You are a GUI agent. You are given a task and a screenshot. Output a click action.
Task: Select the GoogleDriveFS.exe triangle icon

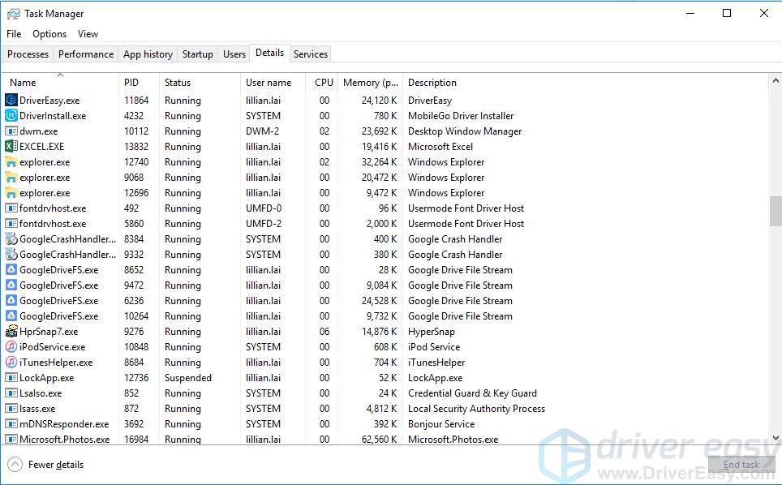(11, 269)
